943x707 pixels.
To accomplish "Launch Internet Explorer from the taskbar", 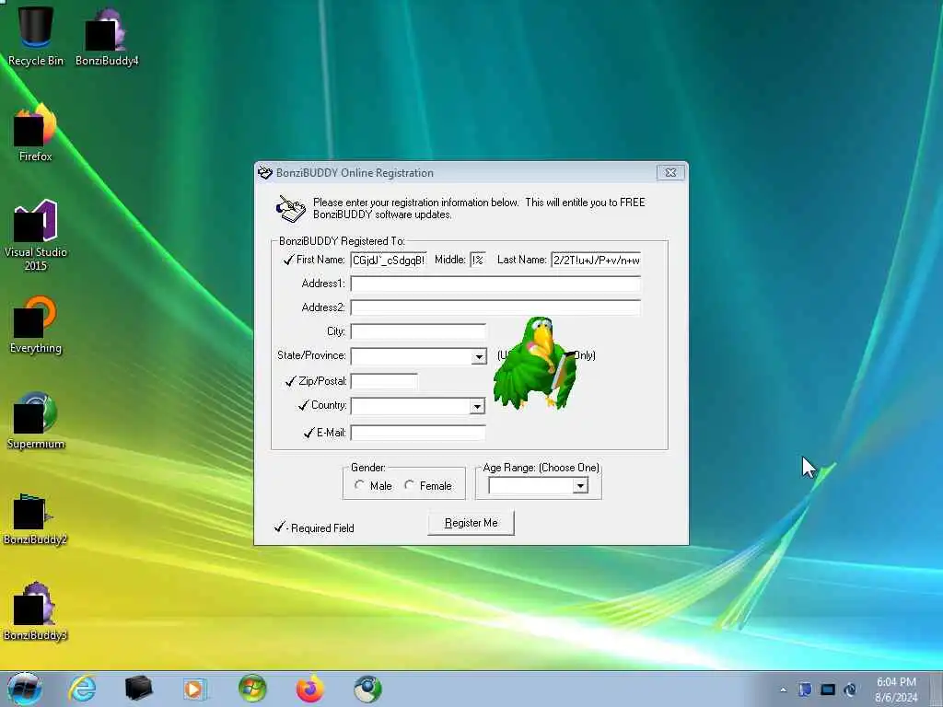I will pos(82,689).
